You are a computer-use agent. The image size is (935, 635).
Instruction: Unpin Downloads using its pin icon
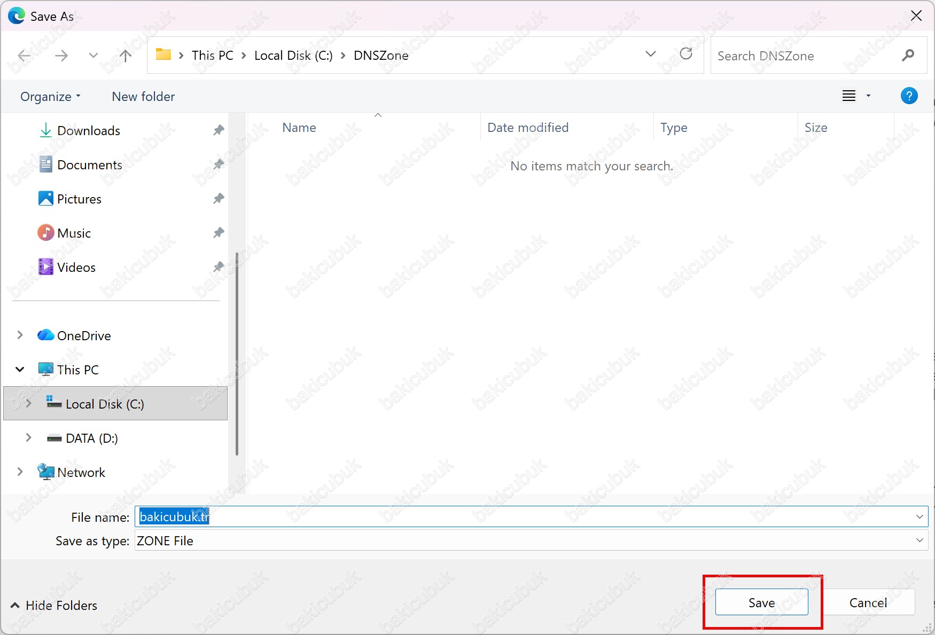pos(219,130)
